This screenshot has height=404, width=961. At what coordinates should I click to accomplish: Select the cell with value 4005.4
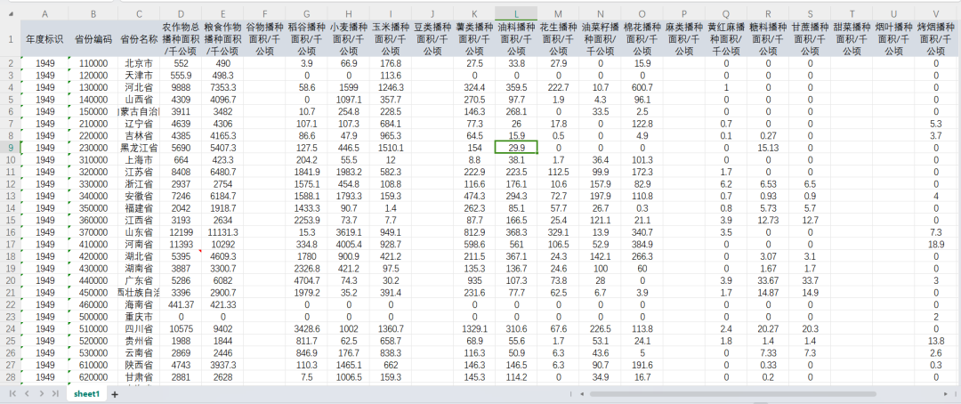tap(348, 244)
